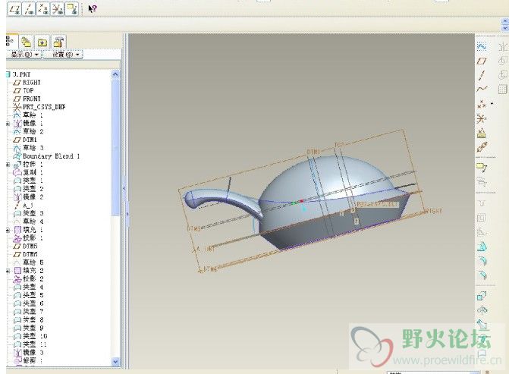Toggle coordinate system display in top toolbar

pos(58,9)
